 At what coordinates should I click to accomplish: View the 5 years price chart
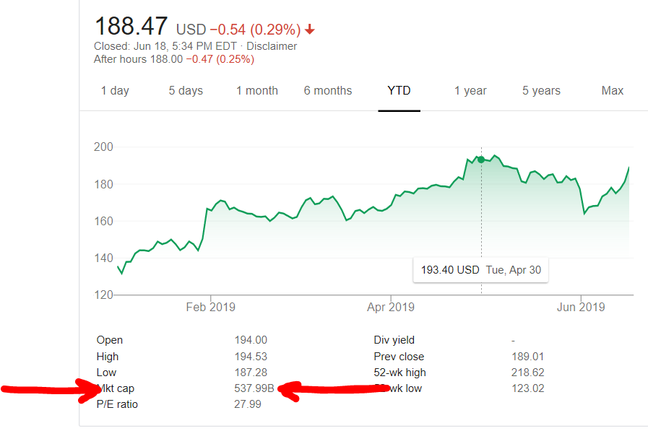click(x=541, y=91)
